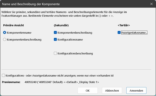Cancel via the Abbrechen button
The image size is (156, 96).
tap(112, 91)
